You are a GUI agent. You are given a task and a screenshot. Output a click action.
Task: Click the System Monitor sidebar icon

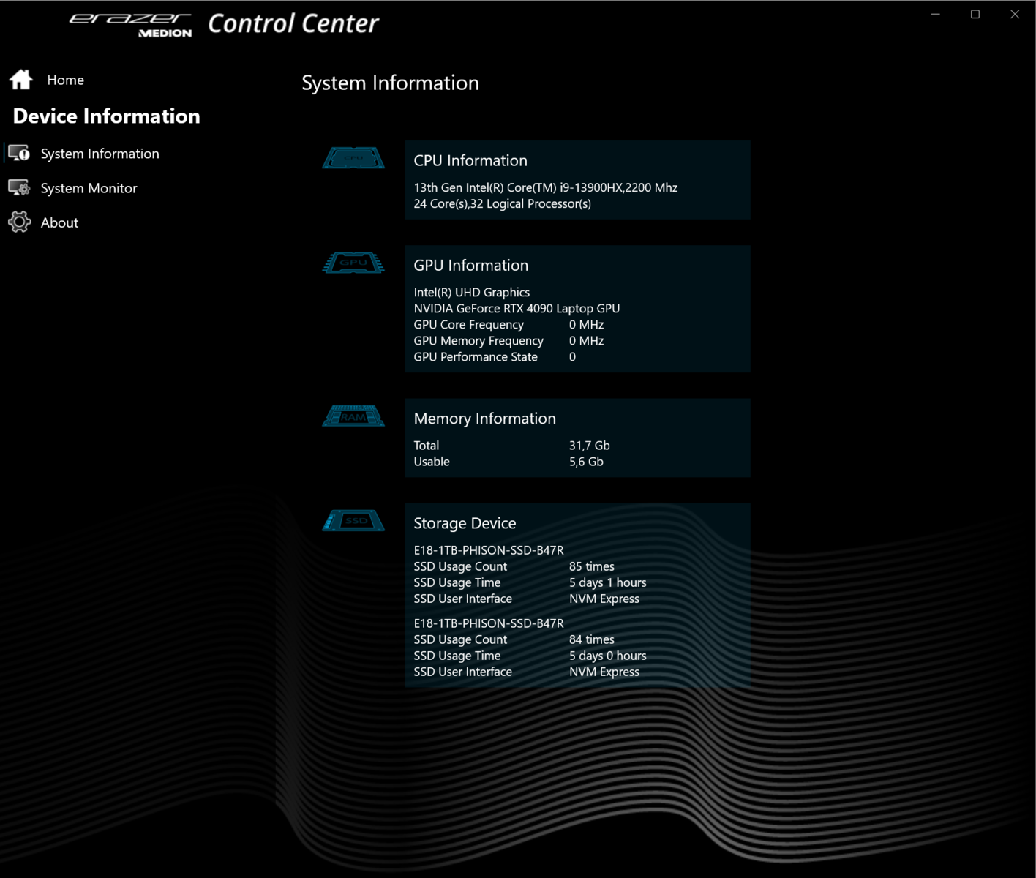(19, 188)
